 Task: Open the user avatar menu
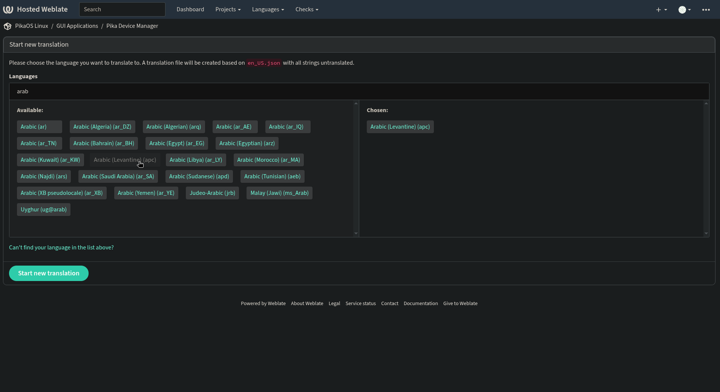685,10
